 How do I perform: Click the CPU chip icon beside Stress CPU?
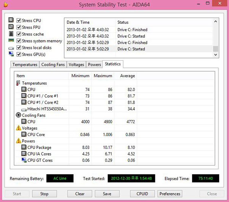pyautogui.click(x=11, y=20)
